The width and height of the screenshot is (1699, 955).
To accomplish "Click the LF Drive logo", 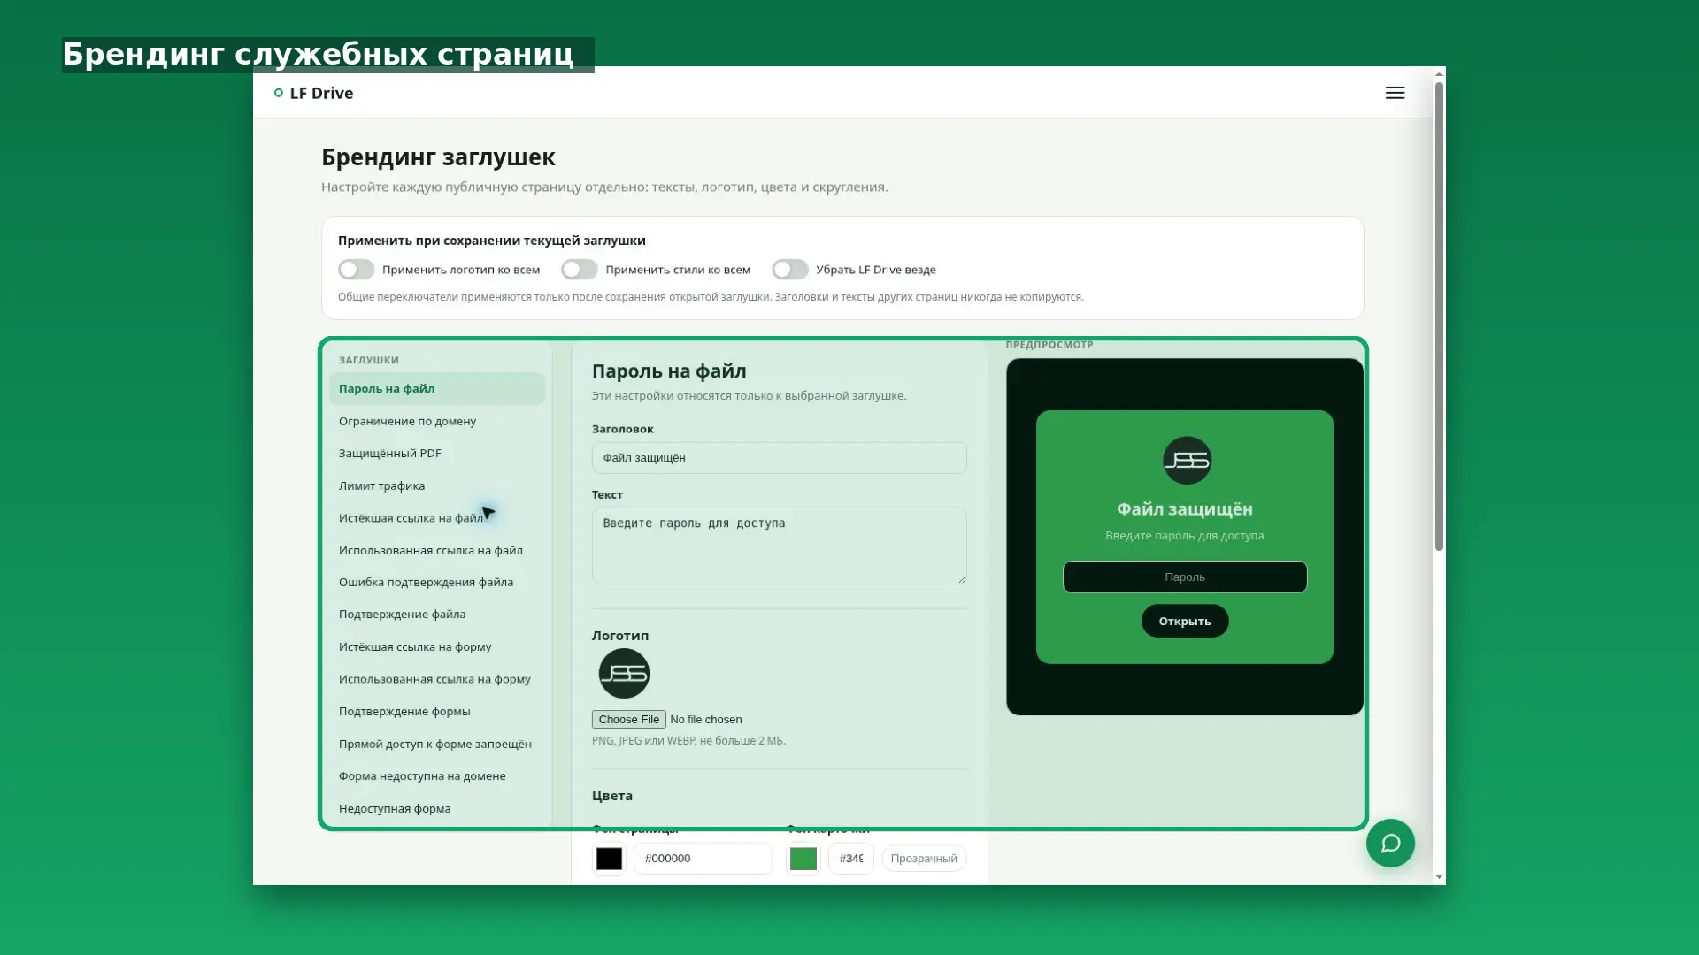I will 313,93.
